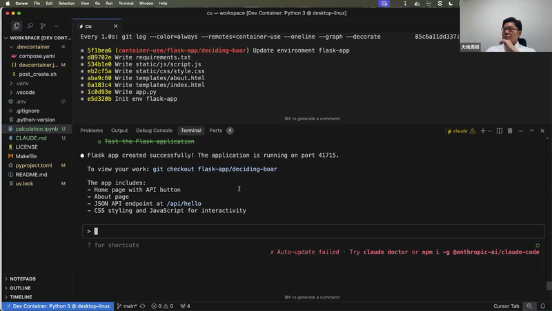Open the Selection menu

[x=66, y=3]
